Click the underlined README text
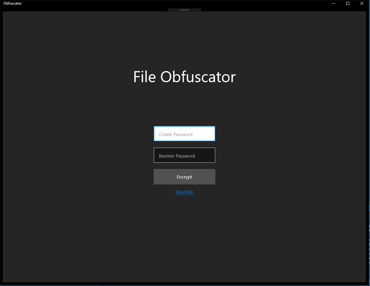Viewport: 370px width, 286px height. (184, 192)
